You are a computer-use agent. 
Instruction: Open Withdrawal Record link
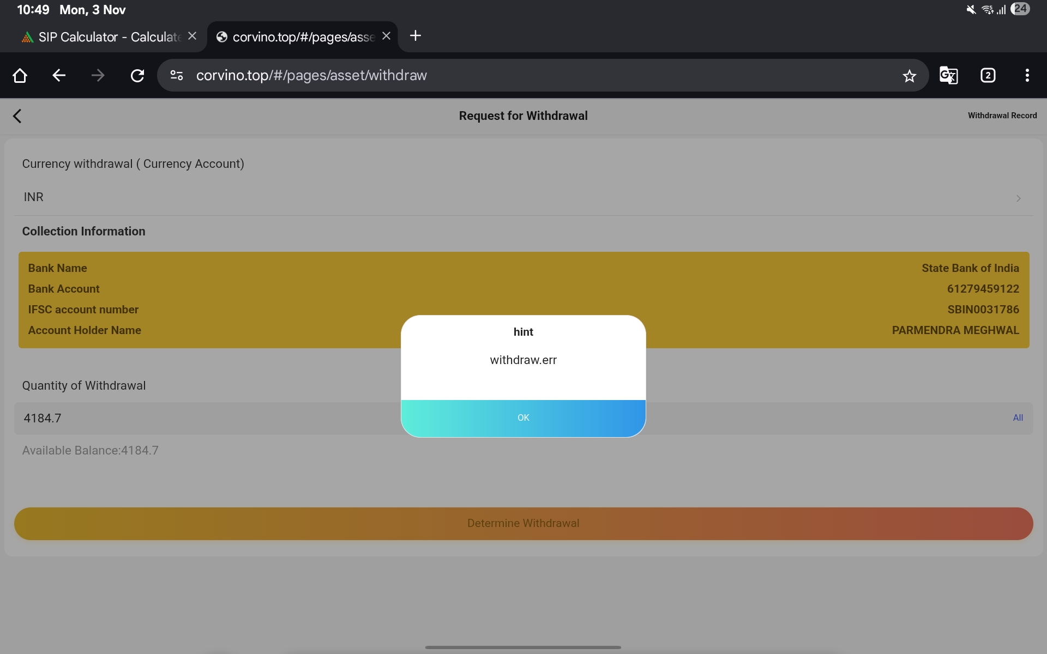(x=1002, y=116)
